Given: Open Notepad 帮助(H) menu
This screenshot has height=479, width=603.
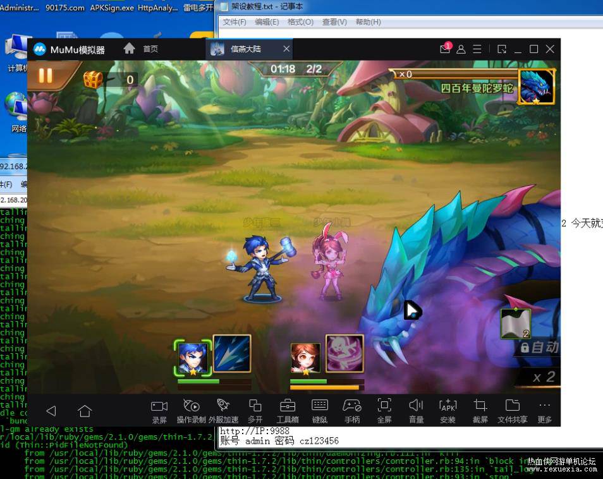Looking at the screenshot, I should [368, 22].
